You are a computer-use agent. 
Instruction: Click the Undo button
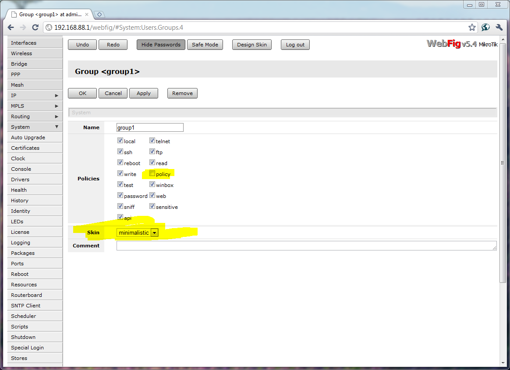(82, 45)
